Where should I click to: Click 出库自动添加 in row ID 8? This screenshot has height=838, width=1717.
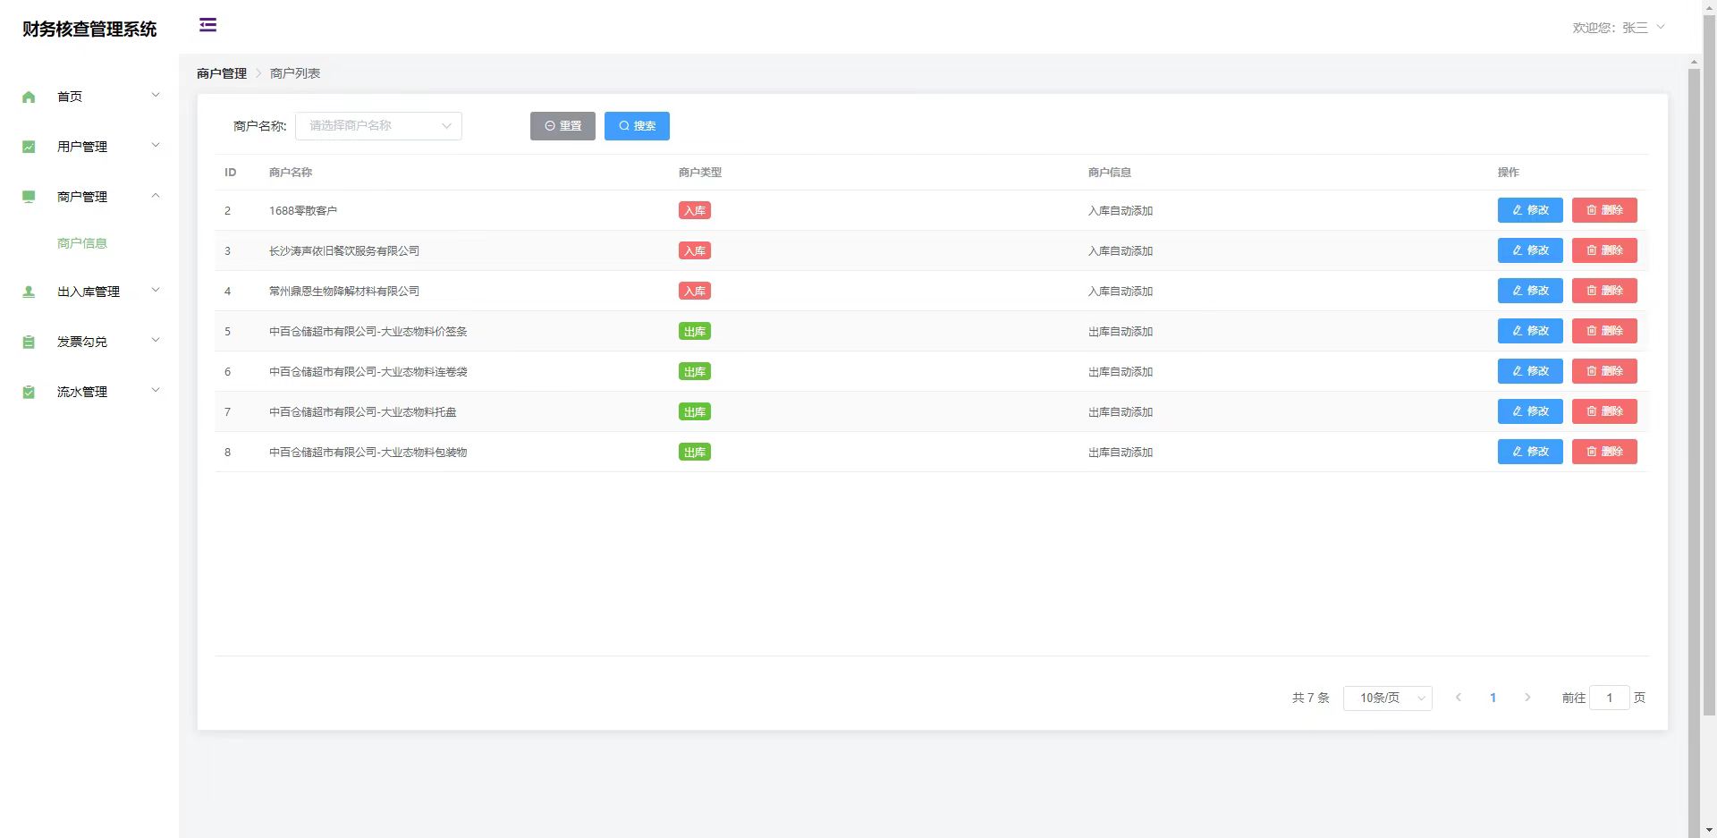point(1121,453)
